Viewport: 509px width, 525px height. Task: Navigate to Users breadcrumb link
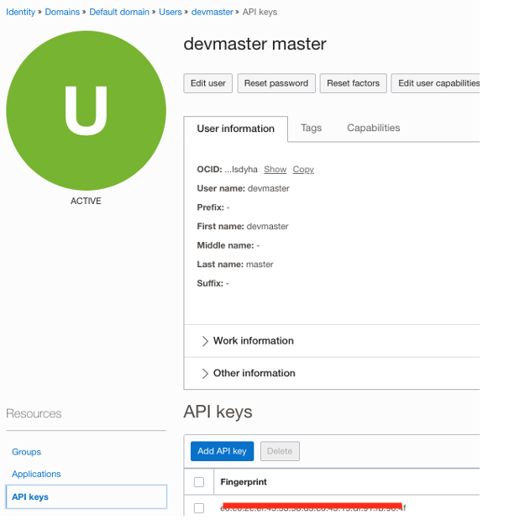[x=171, y=12]
